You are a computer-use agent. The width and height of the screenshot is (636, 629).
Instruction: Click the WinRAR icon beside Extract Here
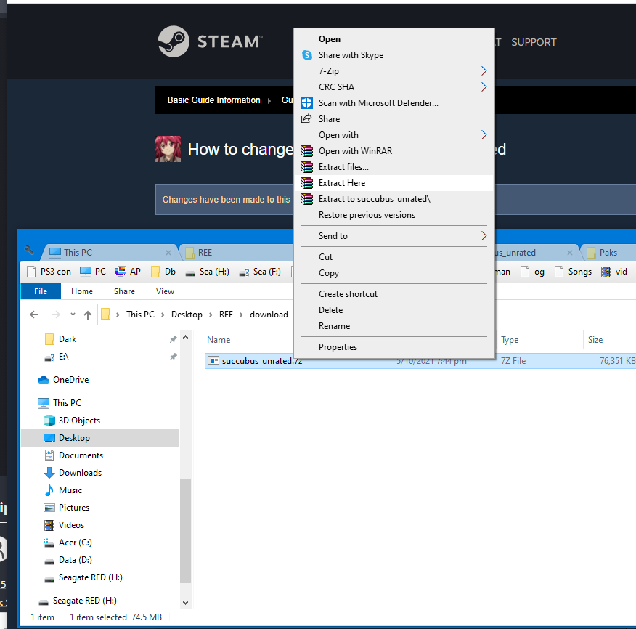307,183
